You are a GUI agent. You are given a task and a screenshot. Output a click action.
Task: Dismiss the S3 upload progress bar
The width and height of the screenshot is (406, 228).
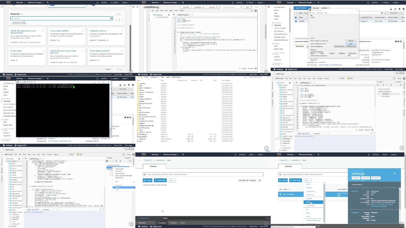[x=268, y=218]
